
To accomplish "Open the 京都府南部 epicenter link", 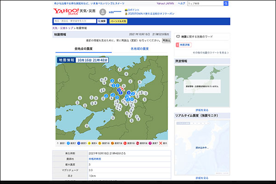I will [x=95, y=158].
